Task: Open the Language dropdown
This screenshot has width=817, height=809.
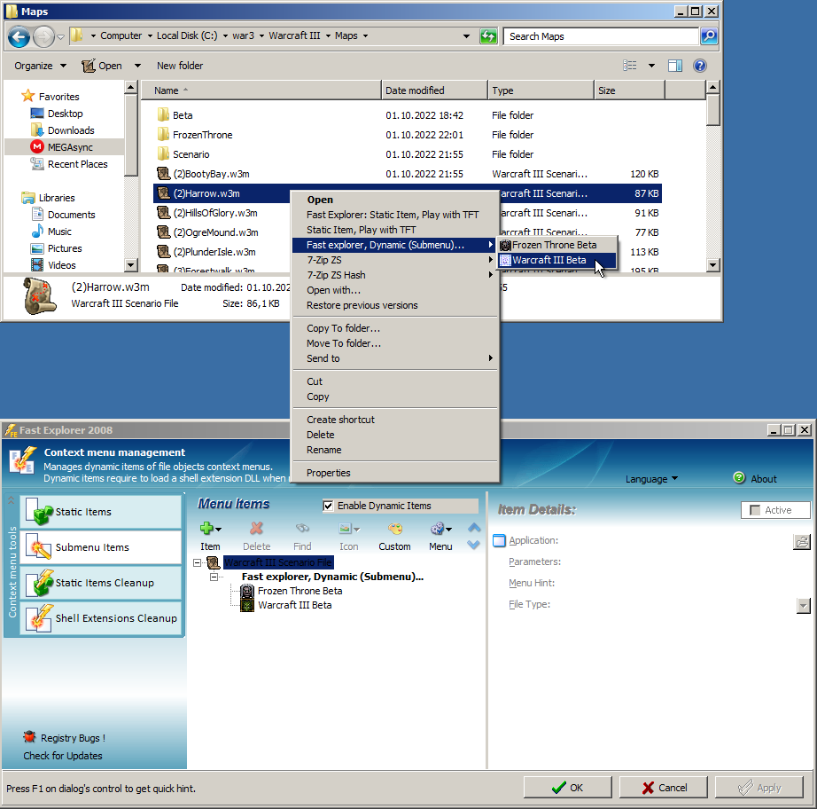Action: [x=652, y=479]
